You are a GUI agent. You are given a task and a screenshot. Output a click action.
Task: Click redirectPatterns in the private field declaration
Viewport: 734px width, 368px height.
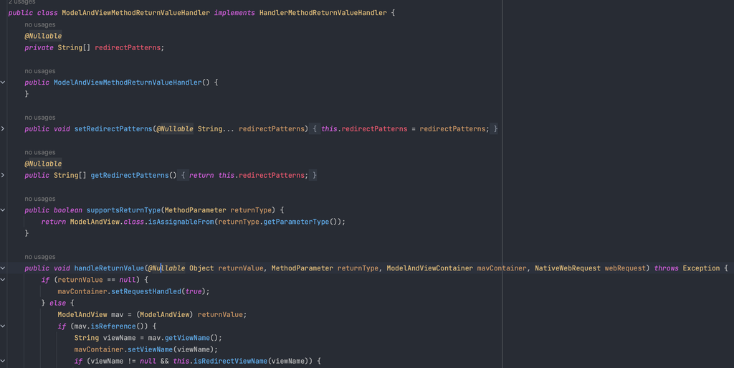pyautogui.click(x=128, y=48)
